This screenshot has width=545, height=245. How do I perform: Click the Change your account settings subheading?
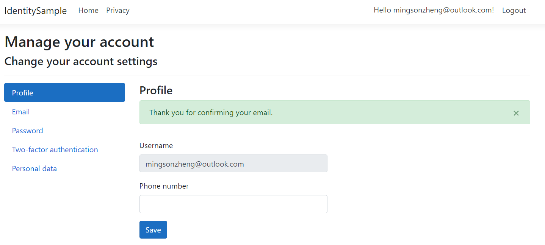point(81,61)
